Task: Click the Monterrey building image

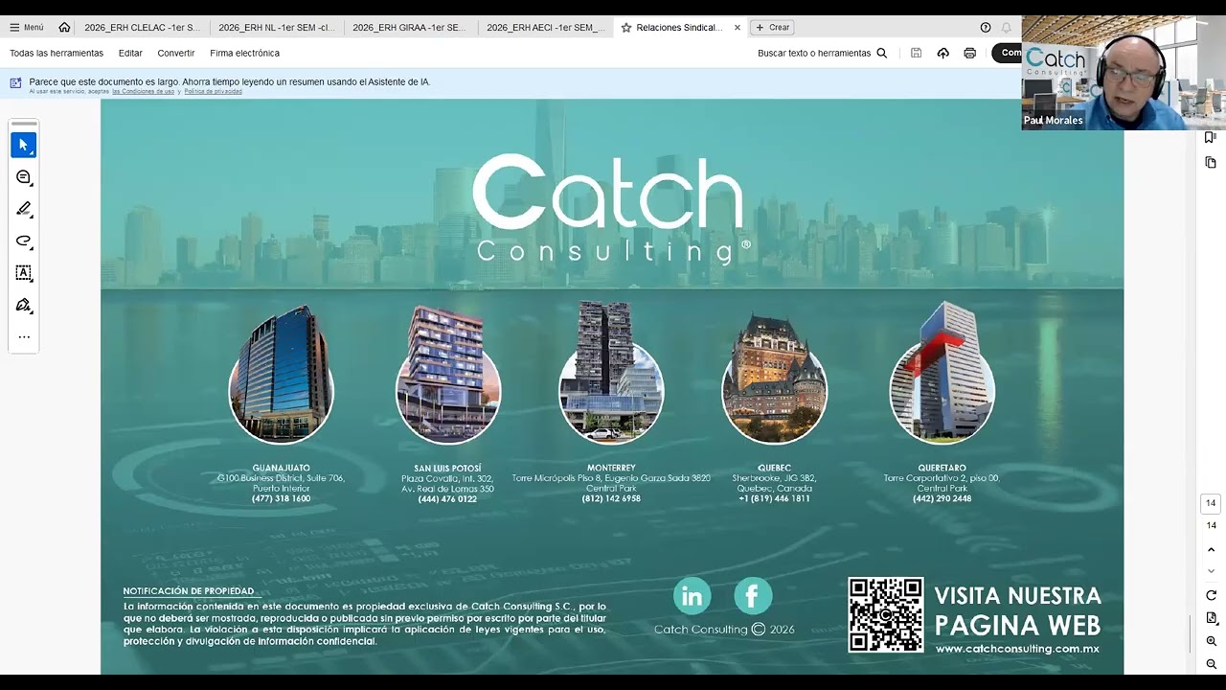Action: tap(611, 374)
